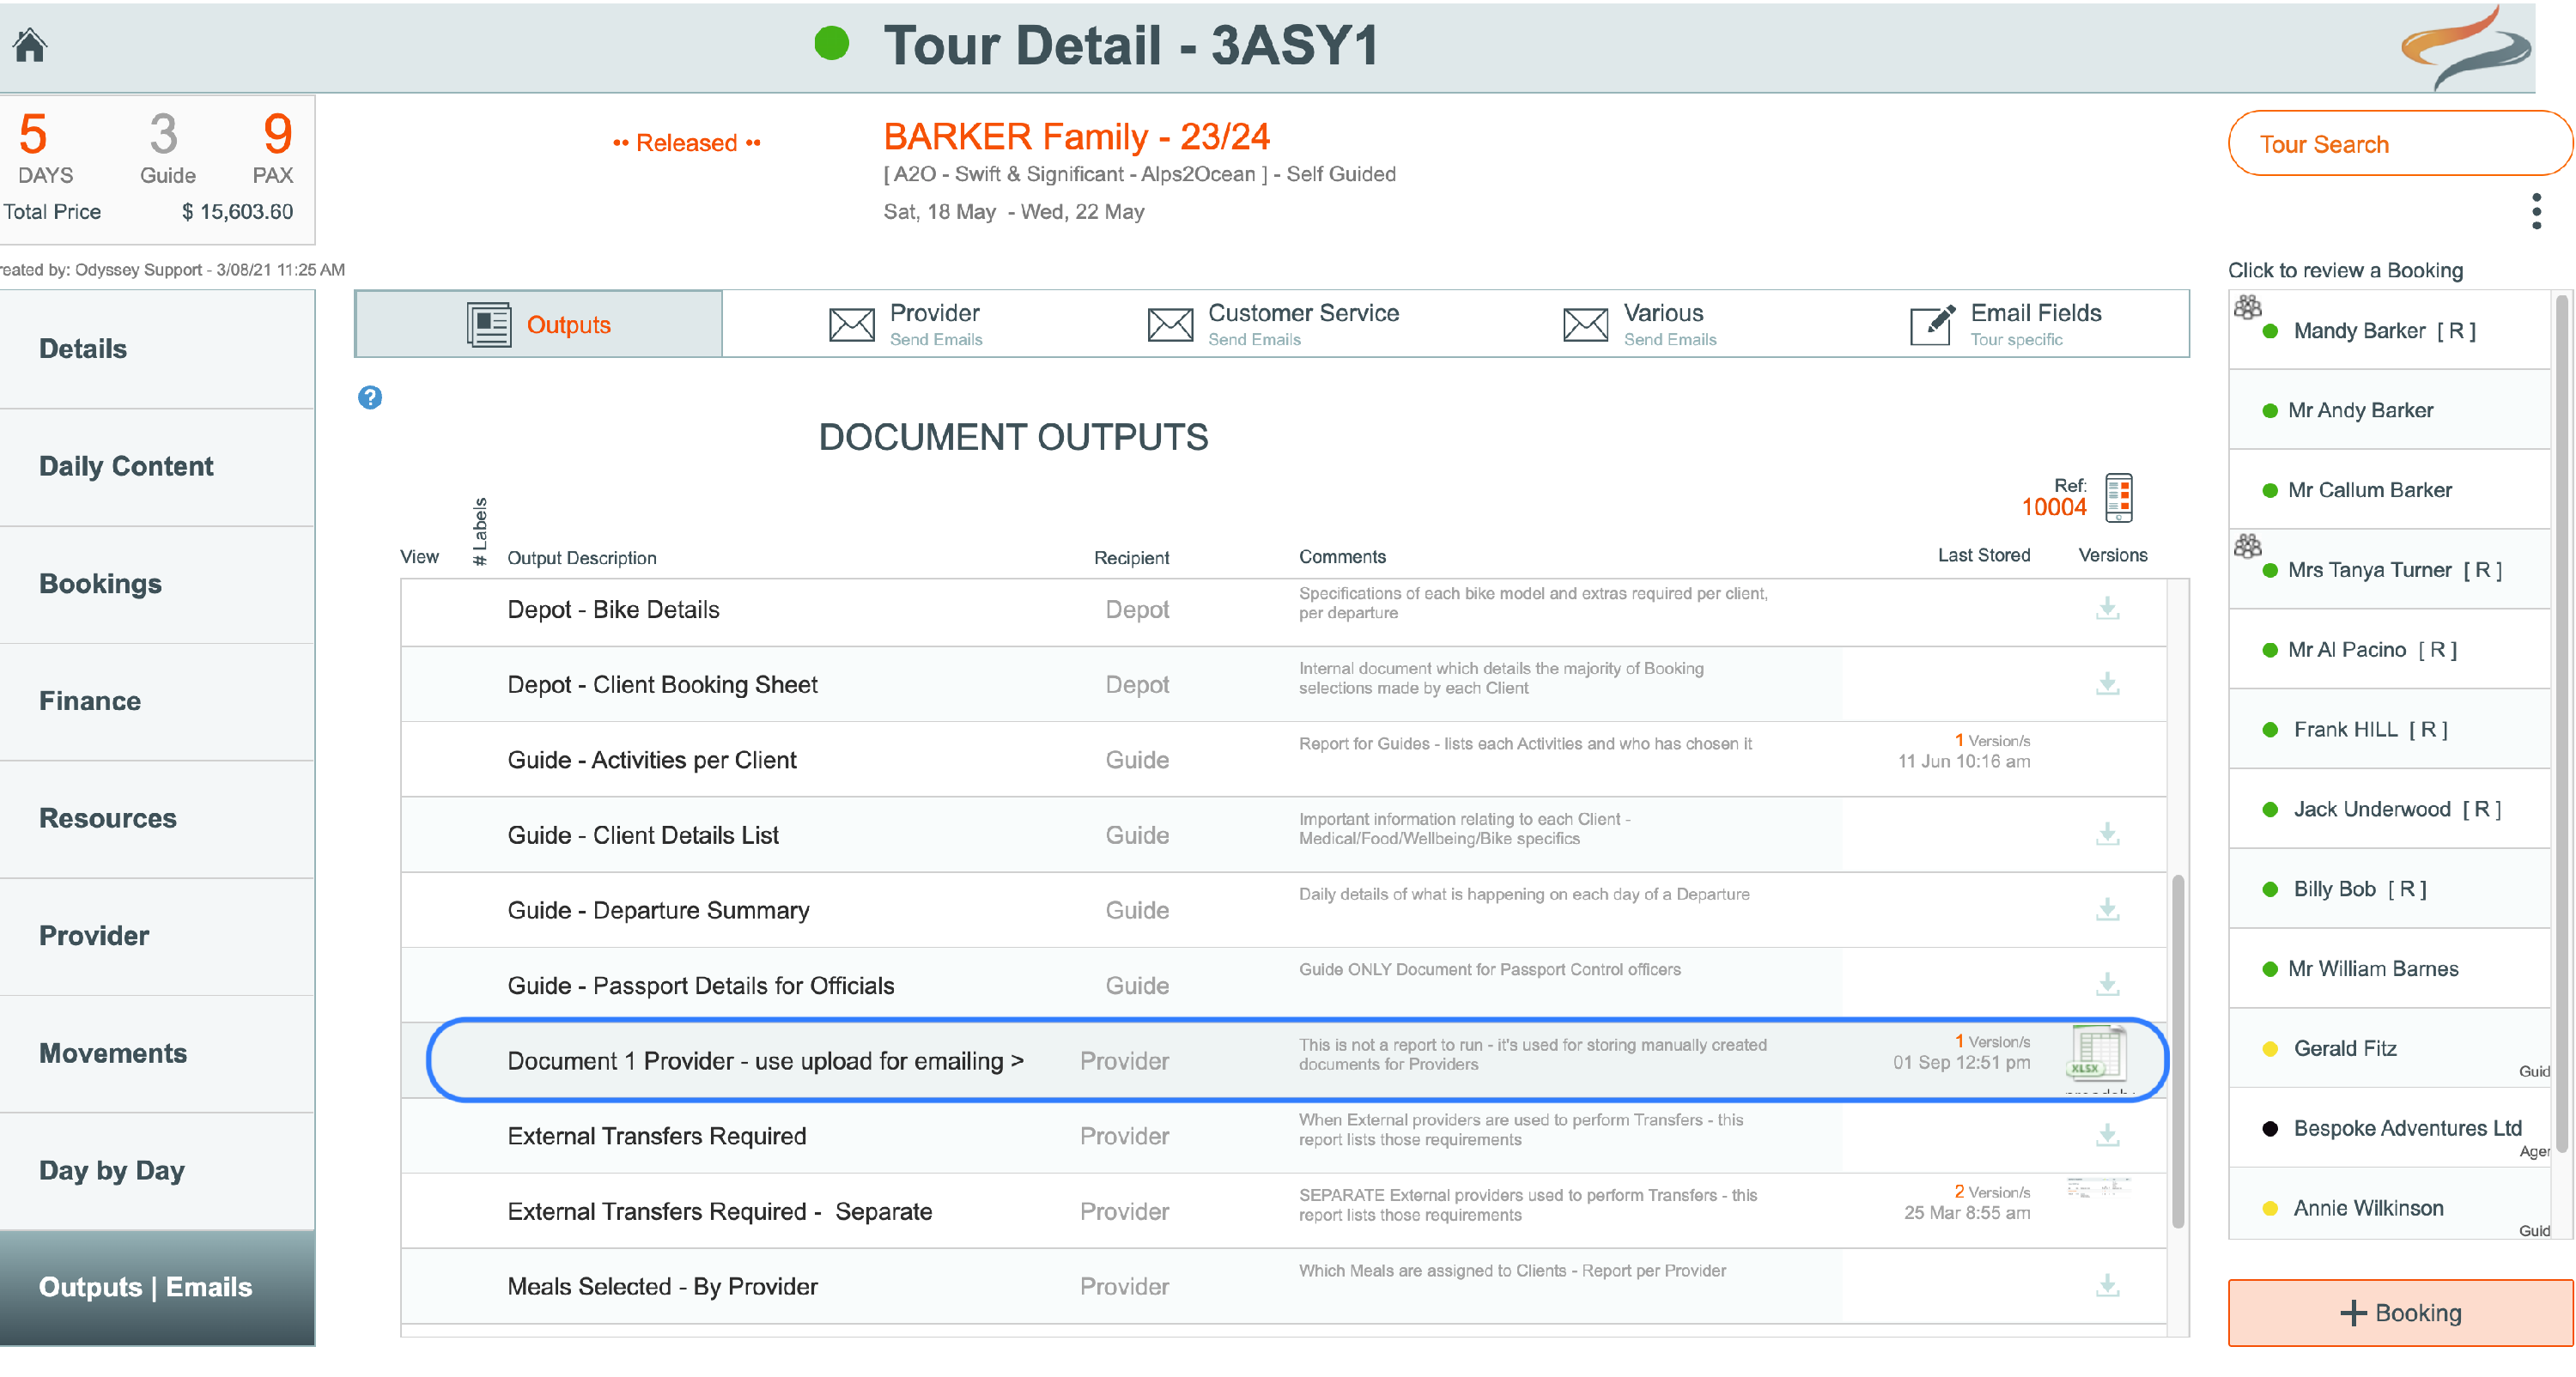Image resolution: width=2576 pixels, height=1377 pixels.
Task: Click the Total Price $ 15,603.60 value
Action: [238, 212]
